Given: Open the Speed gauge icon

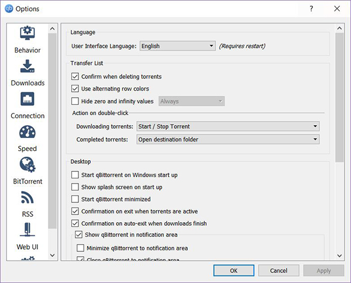Looking at the screenshot, I should tap(27, 132).
